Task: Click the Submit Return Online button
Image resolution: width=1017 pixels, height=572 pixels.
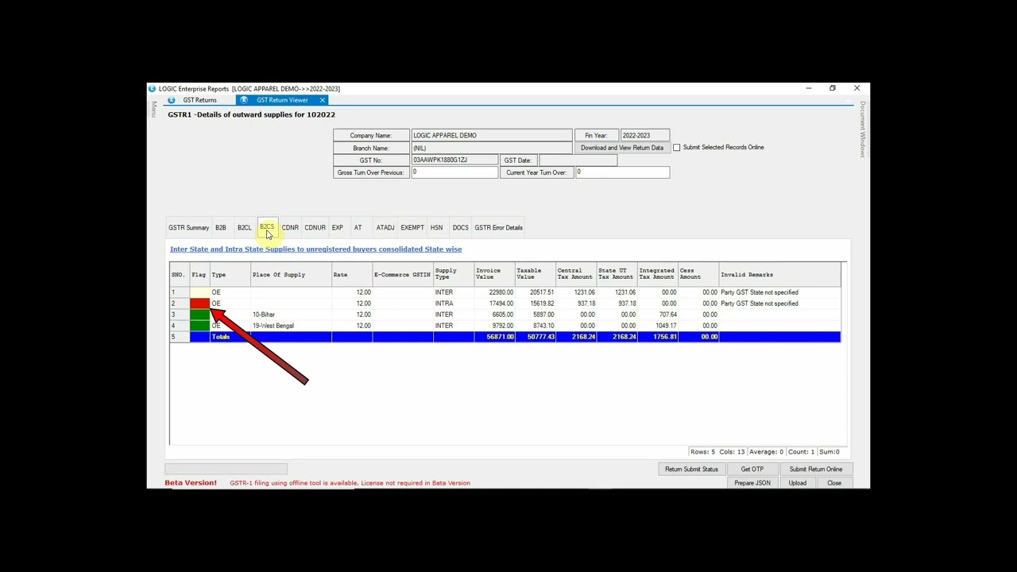Action: [x=816, y=470]
